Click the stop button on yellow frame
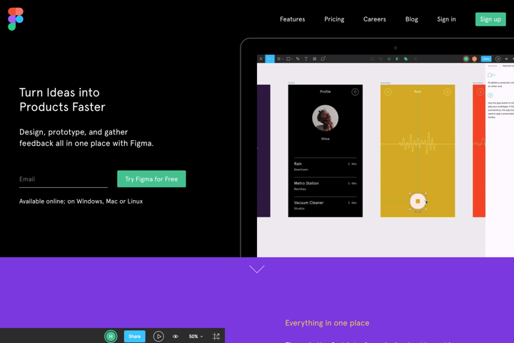 click(x=418, y=202)
